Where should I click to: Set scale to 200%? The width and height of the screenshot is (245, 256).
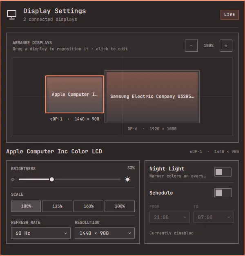pyautogui.click(x=120, y=206)
